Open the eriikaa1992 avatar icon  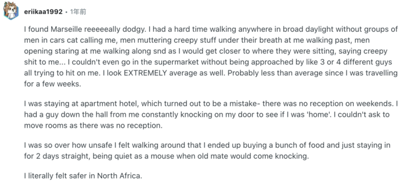(11, 11)
